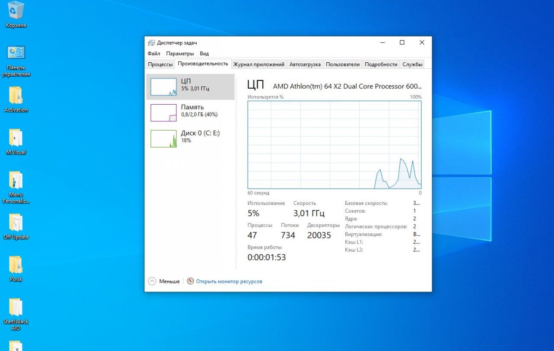Viewport: 554px width, 351px height.
Task: Click the resource monitor icon at the bottom
Action: [x=190, y=281]
